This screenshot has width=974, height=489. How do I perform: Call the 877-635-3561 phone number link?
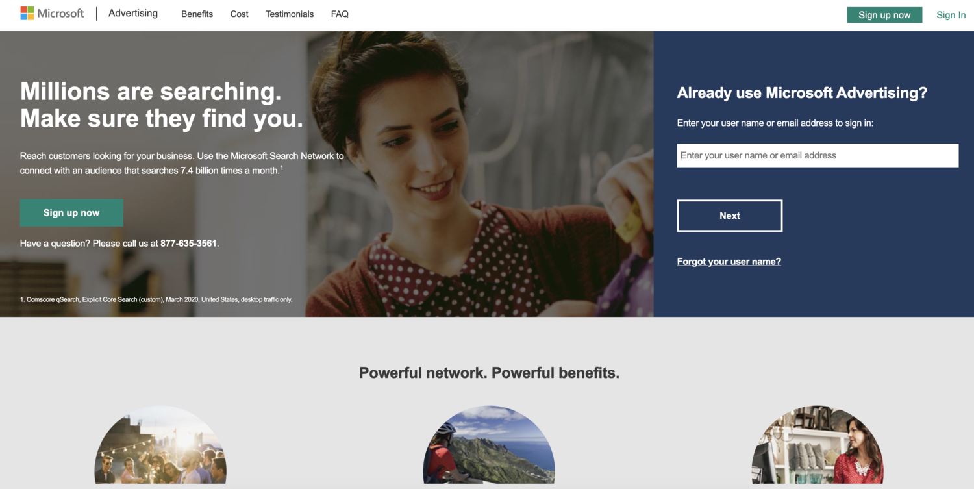[x=188, y=244]
